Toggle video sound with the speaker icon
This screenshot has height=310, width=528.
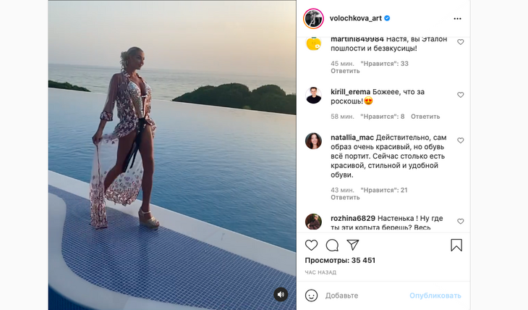tap(281, 294)
